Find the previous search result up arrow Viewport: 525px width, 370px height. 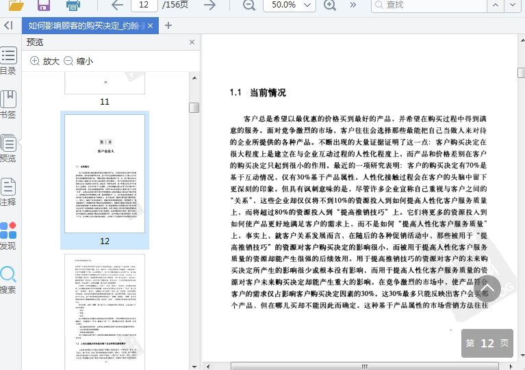click(x=496, y=5)
